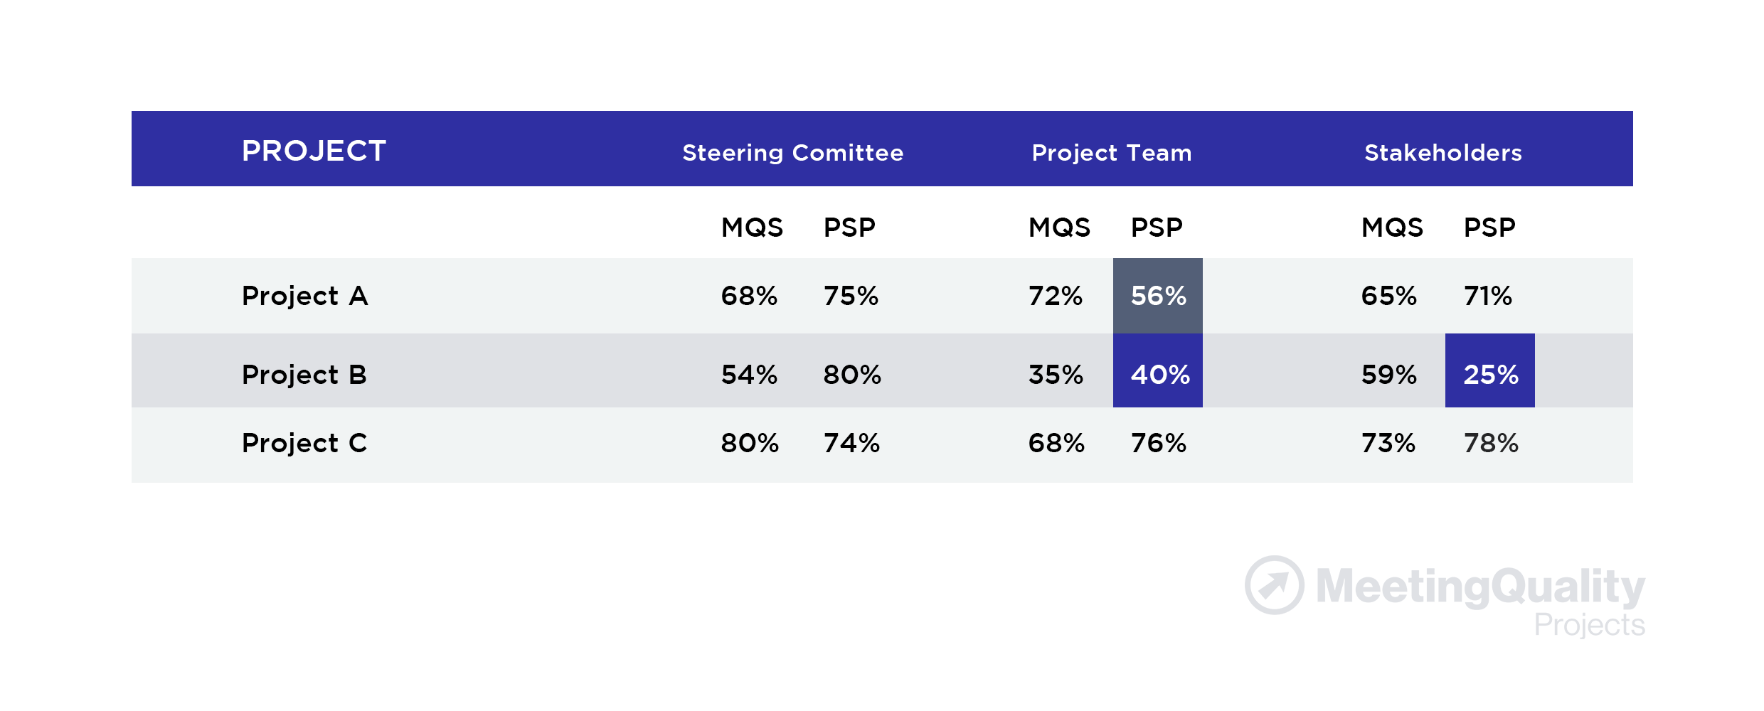Select Project B's 35% Project Team MQS value

point(1056,375)
